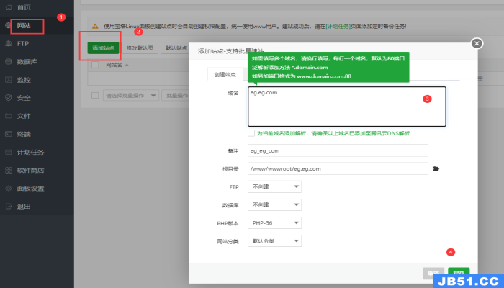Open the 终端 terminal page

(x=24, y=134)
